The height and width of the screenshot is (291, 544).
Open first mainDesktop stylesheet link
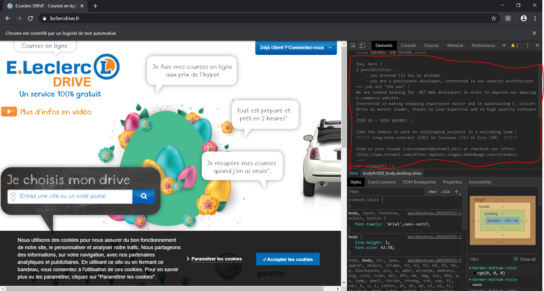click(434, 213)
